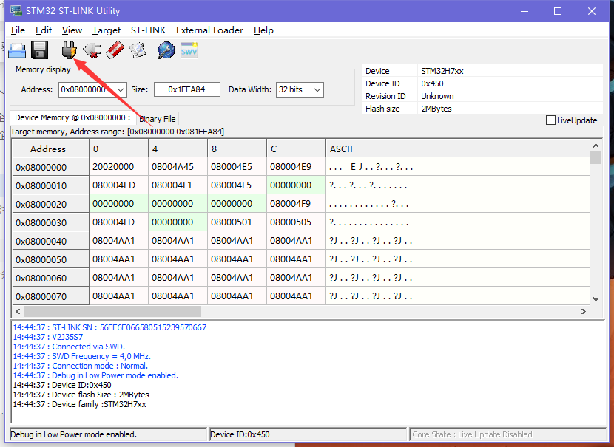Viewport: 614px width, 447px height.
Task: Click status bar text Core State : Live Update Disabled
Action: [472, 434]
